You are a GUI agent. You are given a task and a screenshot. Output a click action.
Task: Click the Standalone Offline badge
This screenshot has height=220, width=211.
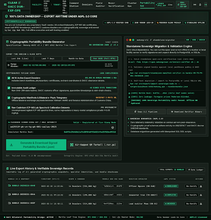point(195,23)
